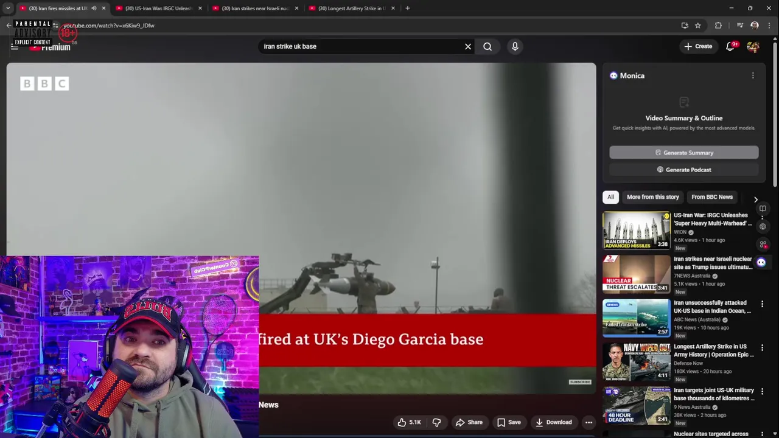Click the youtube.com address bar URL
This screenshot has height=438, width=779.
108,26
